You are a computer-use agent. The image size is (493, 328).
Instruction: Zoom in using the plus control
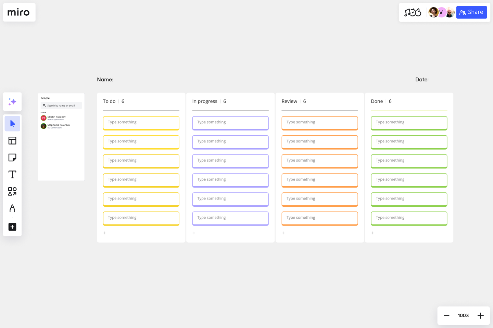pyautogui.click(x=480, y=315)
